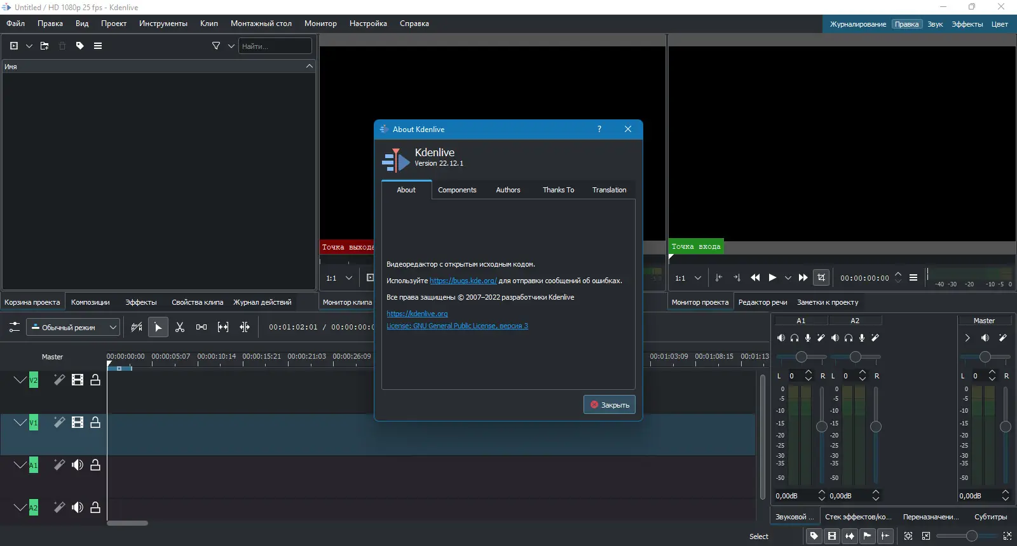
Task: Rewind playback in project monitor
Action: 755,277
